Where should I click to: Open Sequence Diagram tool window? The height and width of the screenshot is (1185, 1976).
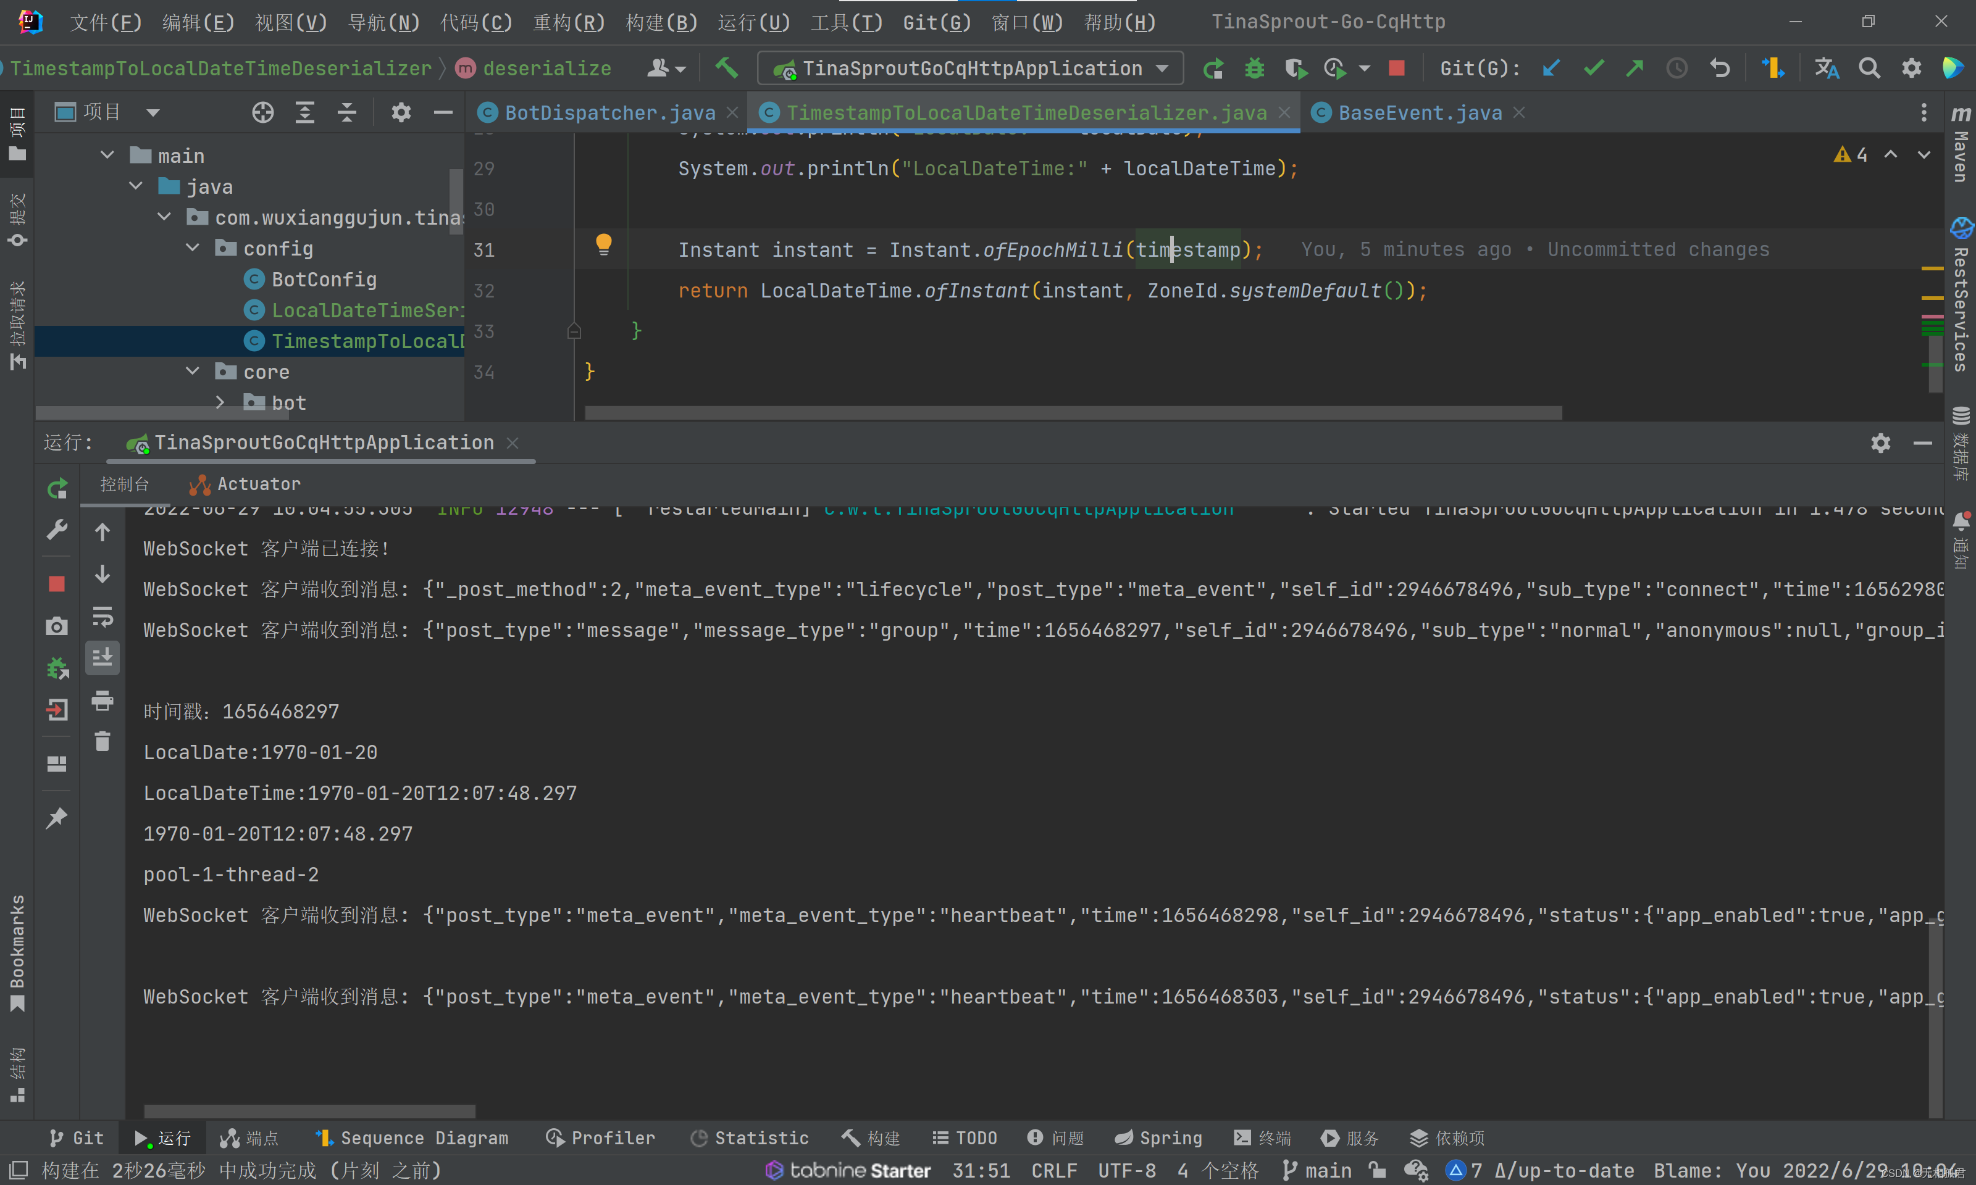(x=411, y=1138)
